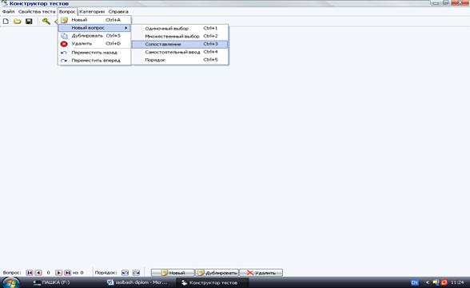The height and width of the screenshot is (288, 470).
Task: Expand the Новый вопрос submenu item
Action: (x=94, y=28)
